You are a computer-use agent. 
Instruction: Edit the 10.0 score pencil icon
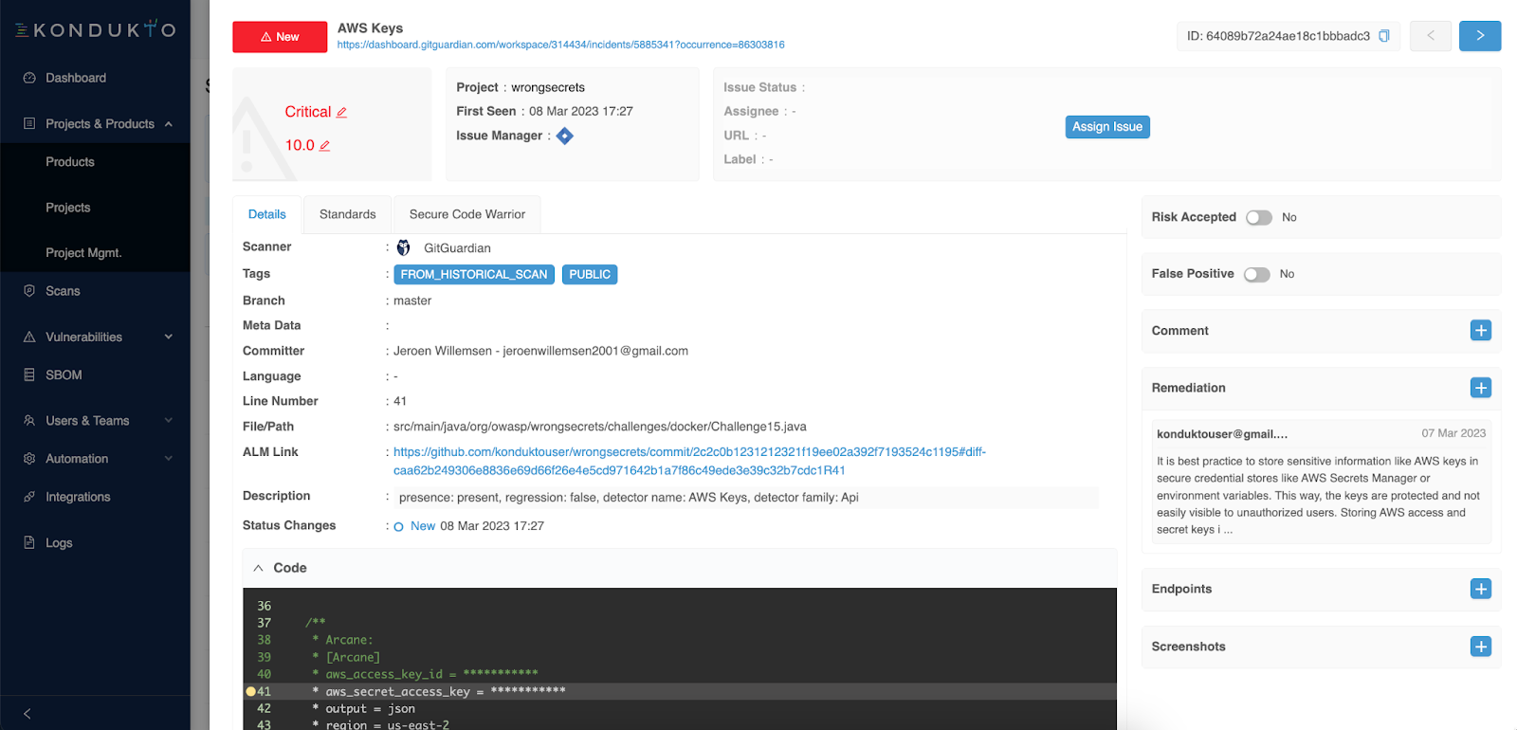(x=324, y=145)
